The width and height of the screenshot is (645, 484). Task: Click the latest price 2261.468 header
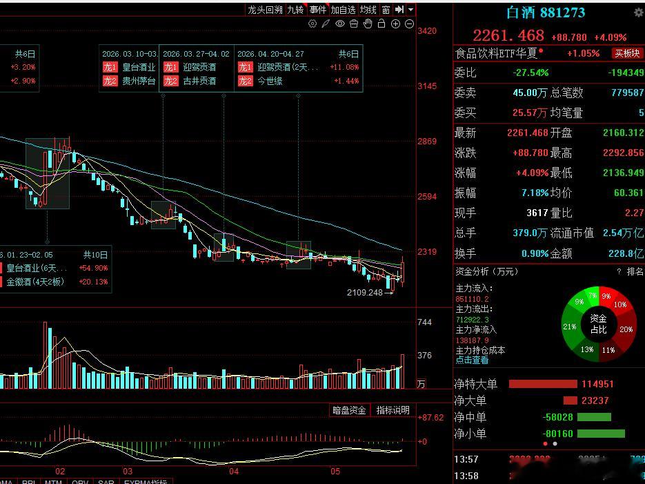508,35
